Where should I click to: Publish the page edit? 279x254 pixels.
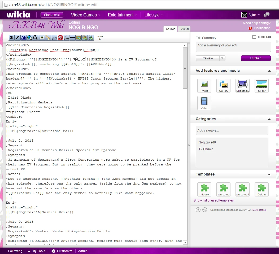point(256,58)
